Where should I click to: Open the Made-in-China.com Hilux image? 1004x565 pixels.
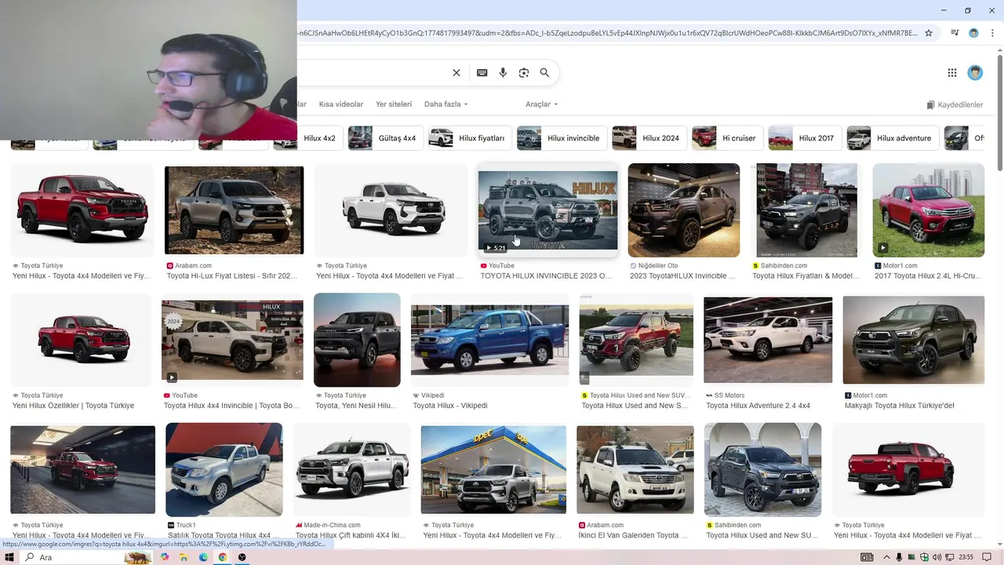(352, 469)
